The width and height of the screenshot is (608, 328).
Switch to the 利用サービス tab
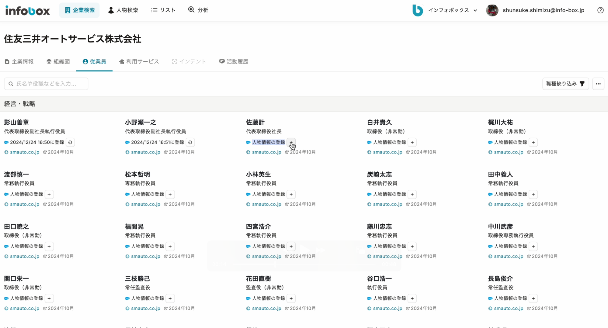(139, 62)
